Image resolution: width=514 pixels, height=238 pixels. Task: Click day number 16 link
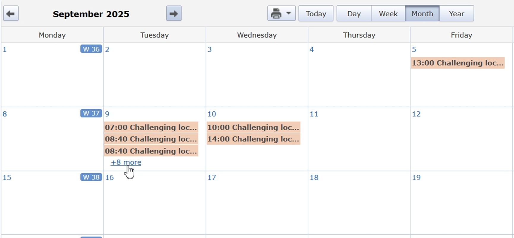109,178
